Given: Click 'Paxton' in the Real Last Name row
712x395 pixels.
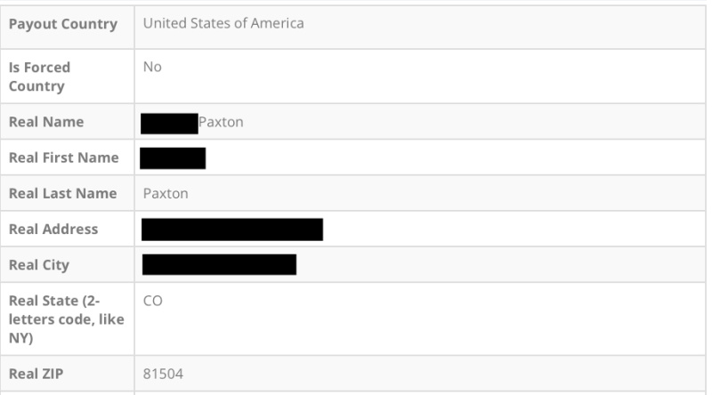Looking at the screenshot, I should pyautogui.click(x=166, y=193).
